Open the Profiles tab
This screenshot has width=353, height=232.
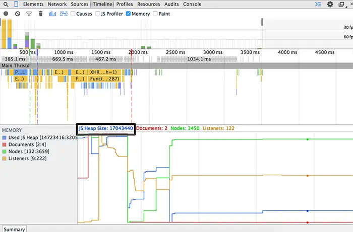tap(125, 4)
